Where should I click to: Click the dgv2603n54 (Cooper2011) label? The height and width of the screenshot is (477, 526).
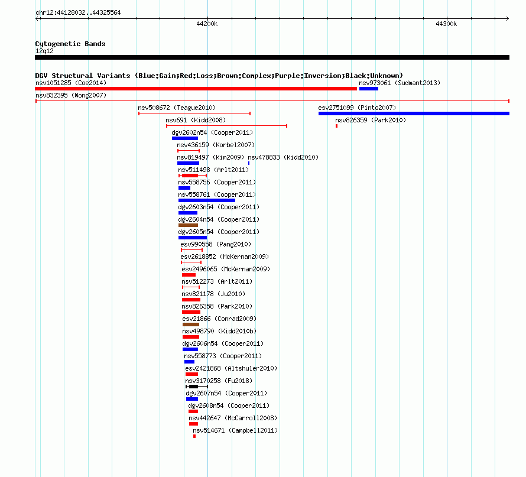click(219, 207)
